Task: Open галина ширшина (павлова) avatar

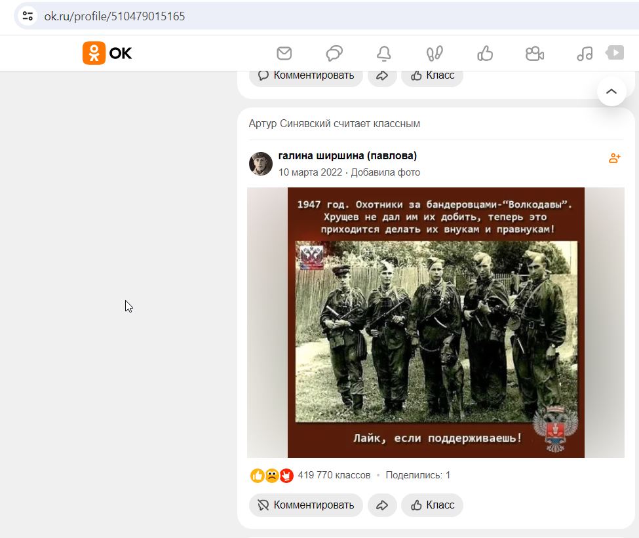Action: coord(261,164)
